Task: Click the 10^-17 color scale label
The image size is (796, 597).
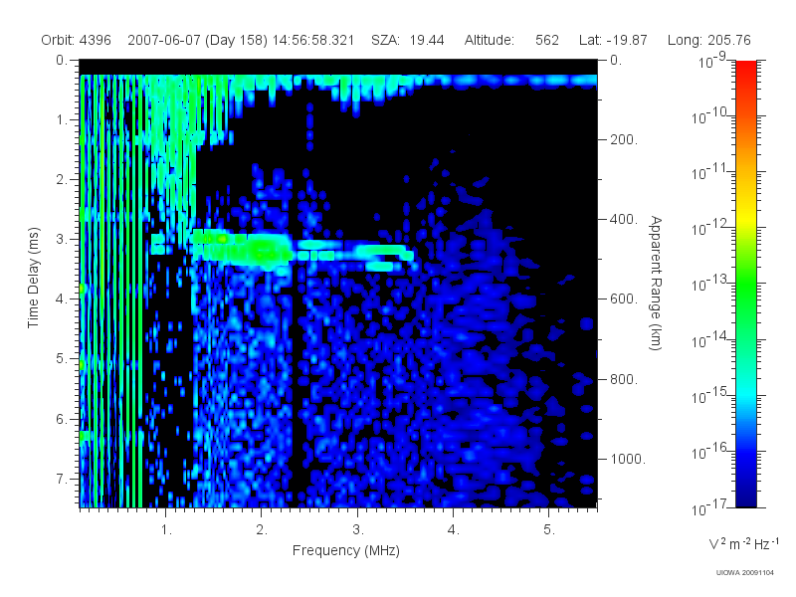Action: [711, 507]
